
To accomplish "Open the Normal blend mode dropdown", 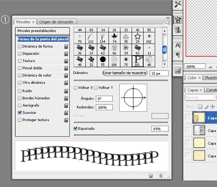I will coord(201,97).
